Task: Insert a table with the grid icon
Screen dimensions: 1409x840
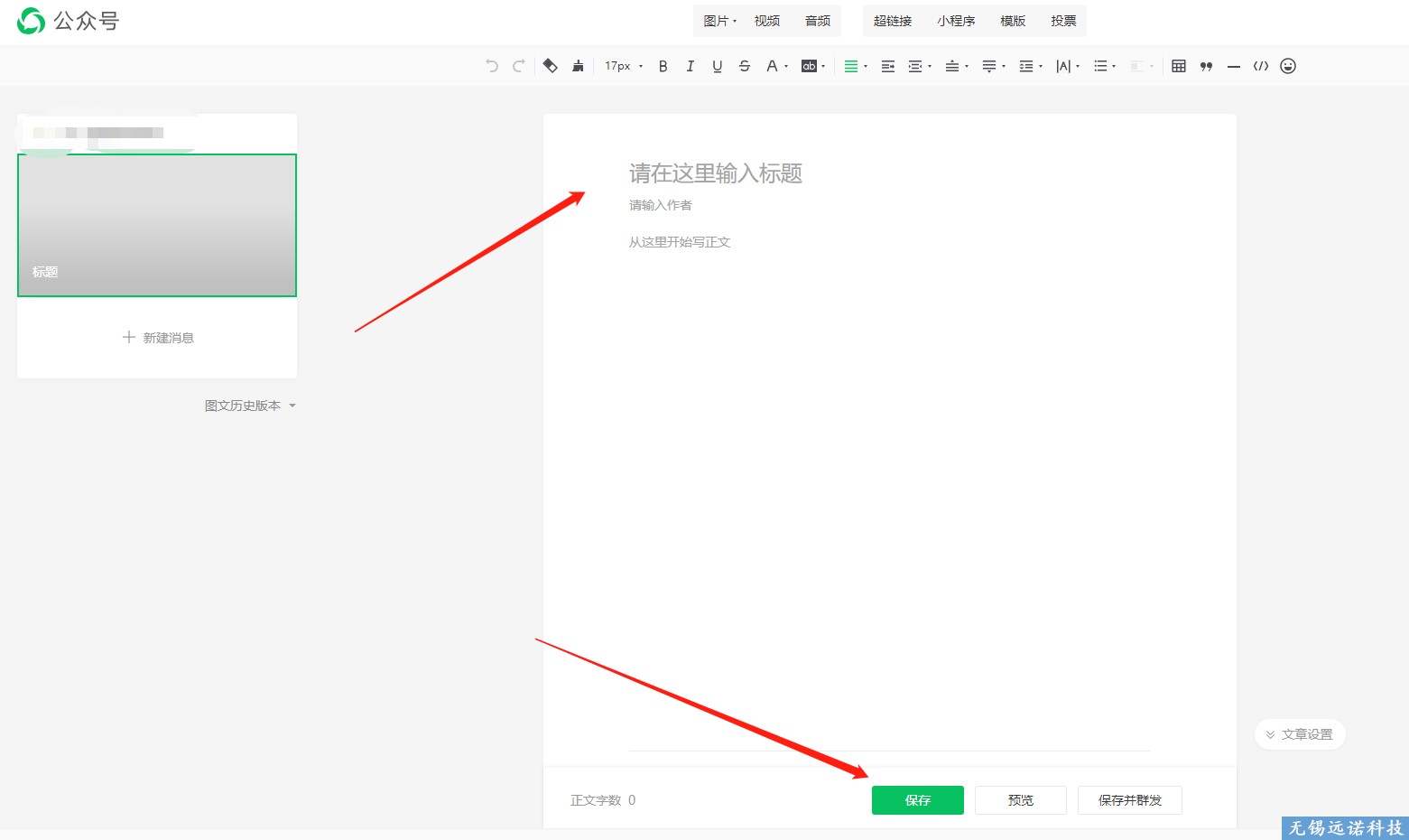Action: pos(1179,66)
